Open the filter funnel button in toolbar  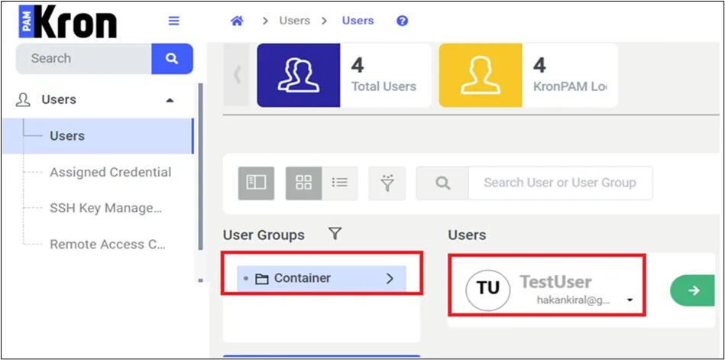pyautogui.click(x=387, y=183)
